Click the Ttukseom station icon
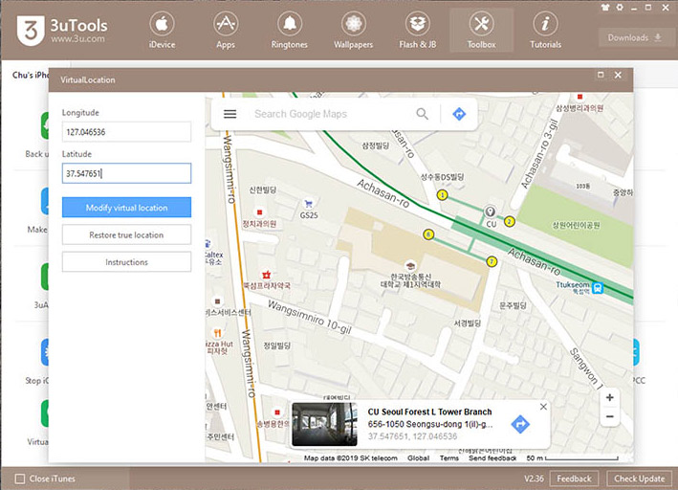Screen dimensions: 678x490 tap(598, 287)
